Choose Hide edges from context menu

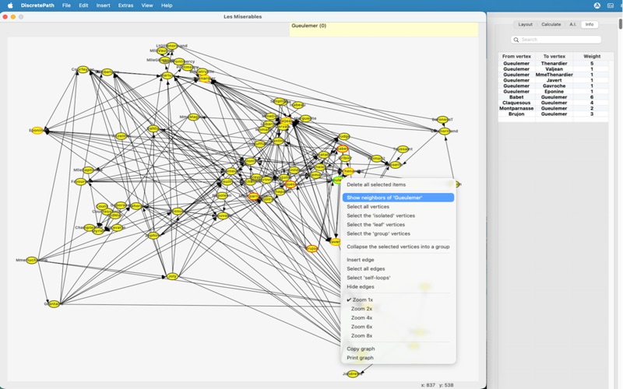tap(361, 287)
